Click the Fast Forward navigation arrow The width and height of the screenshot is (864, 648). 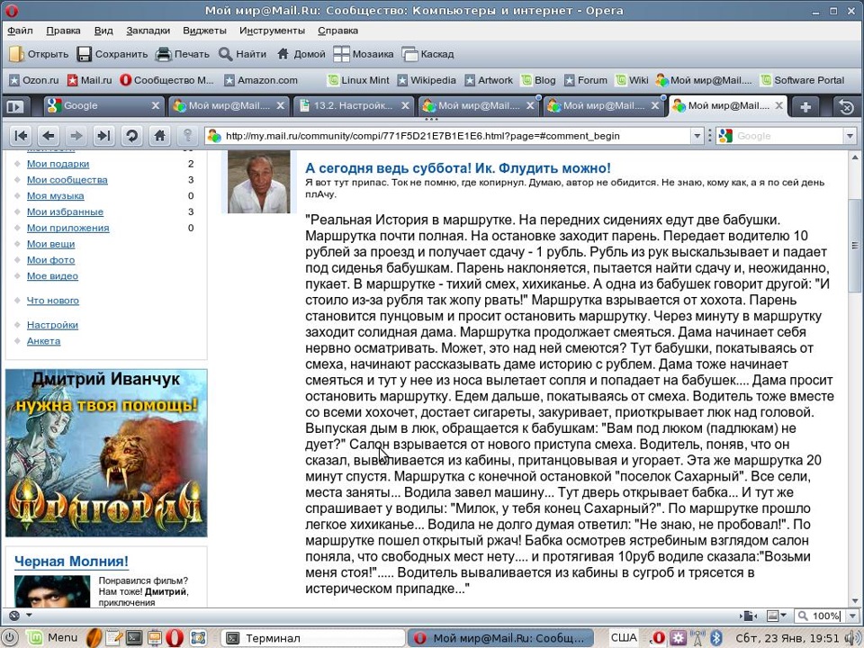pos(103,136)
